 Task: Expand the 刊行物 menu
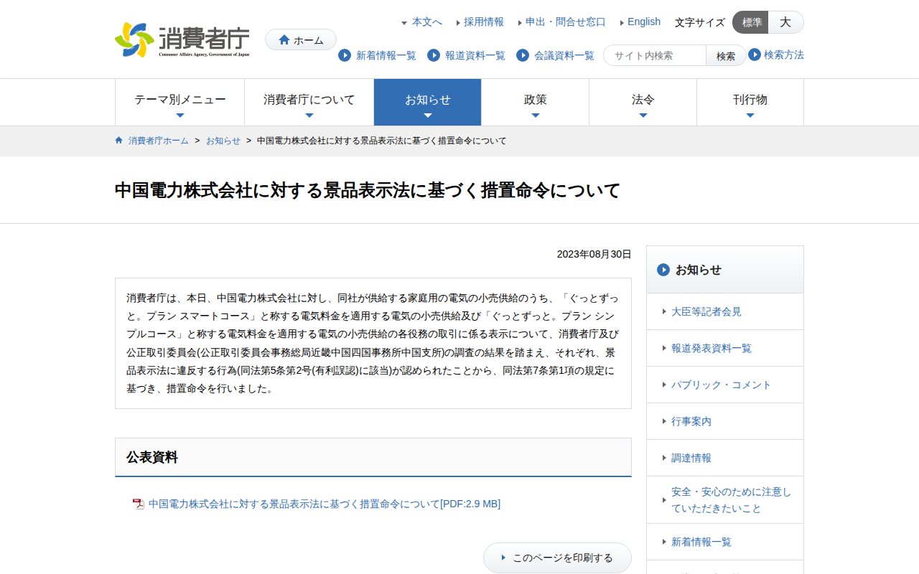[x=750, y=103]
